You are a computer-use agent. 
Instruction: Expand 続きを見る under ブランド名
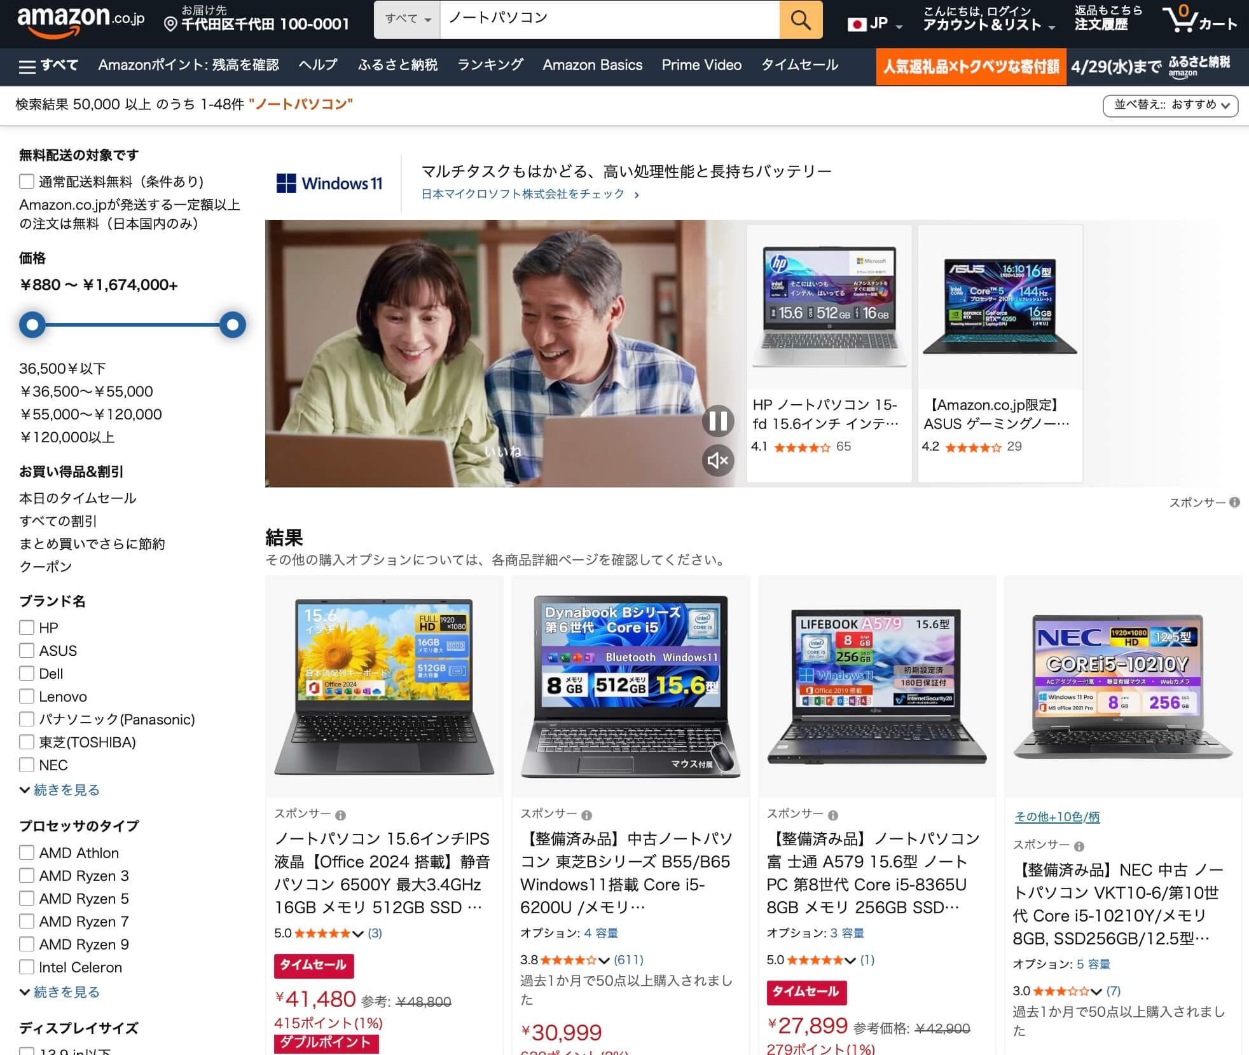(x=60, y=790)
